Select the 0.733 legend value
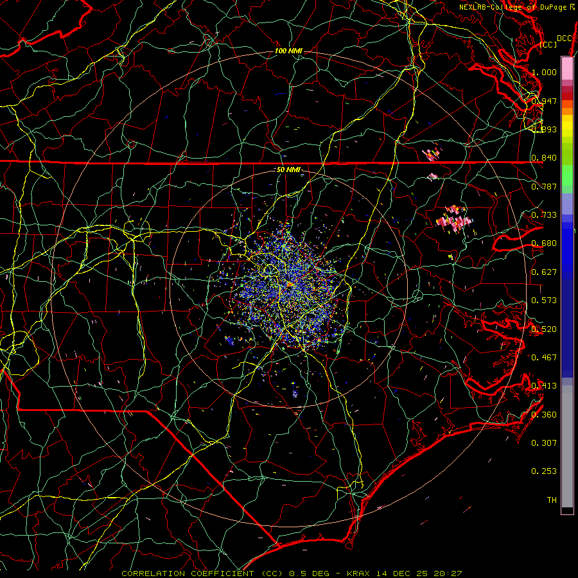 pos(544,215)
